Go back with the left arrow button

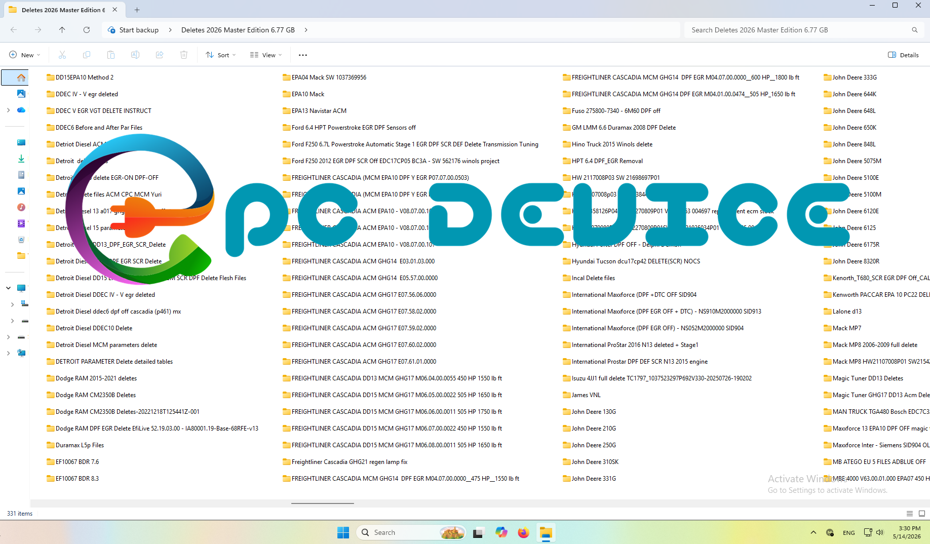coord(14,30)
